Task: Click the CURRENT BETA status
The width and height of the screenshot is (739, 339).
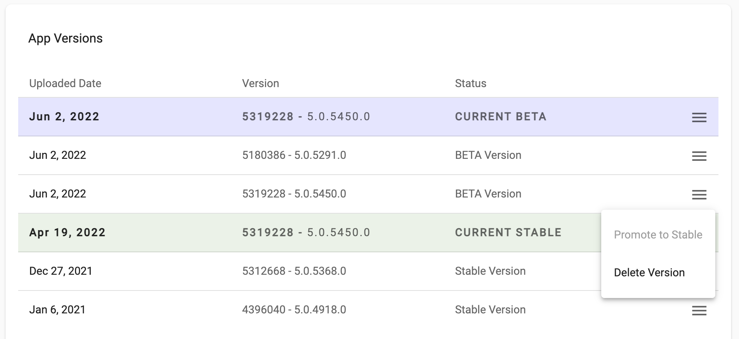Action: point(501,117)
